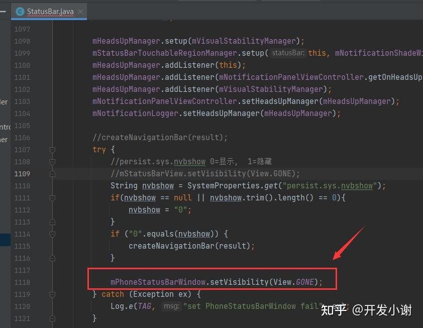Image resolution: width=423 pixels, height=328 pixels.
Task: Click the fold-end marker at line 1113
Action: click(x=52, y=222)
